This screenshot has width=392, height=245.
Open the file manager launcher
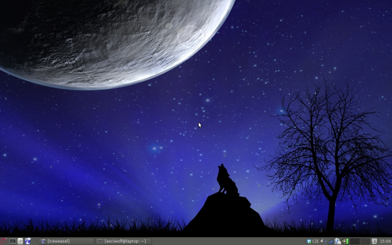pos(20,241)
